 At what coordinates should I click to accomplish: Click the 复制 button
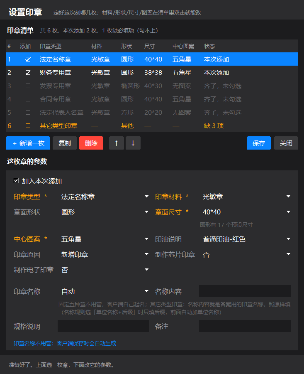click(x=65, y=143)
